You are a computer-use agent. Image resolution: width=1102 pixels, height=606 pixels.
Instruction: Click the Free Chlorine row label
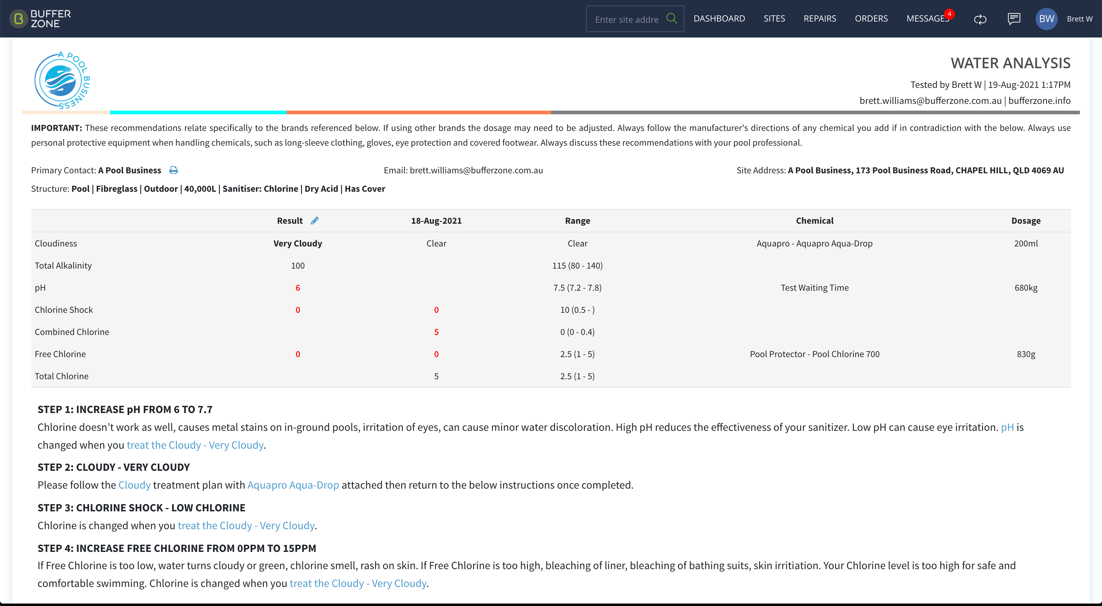tap(60, 354)
